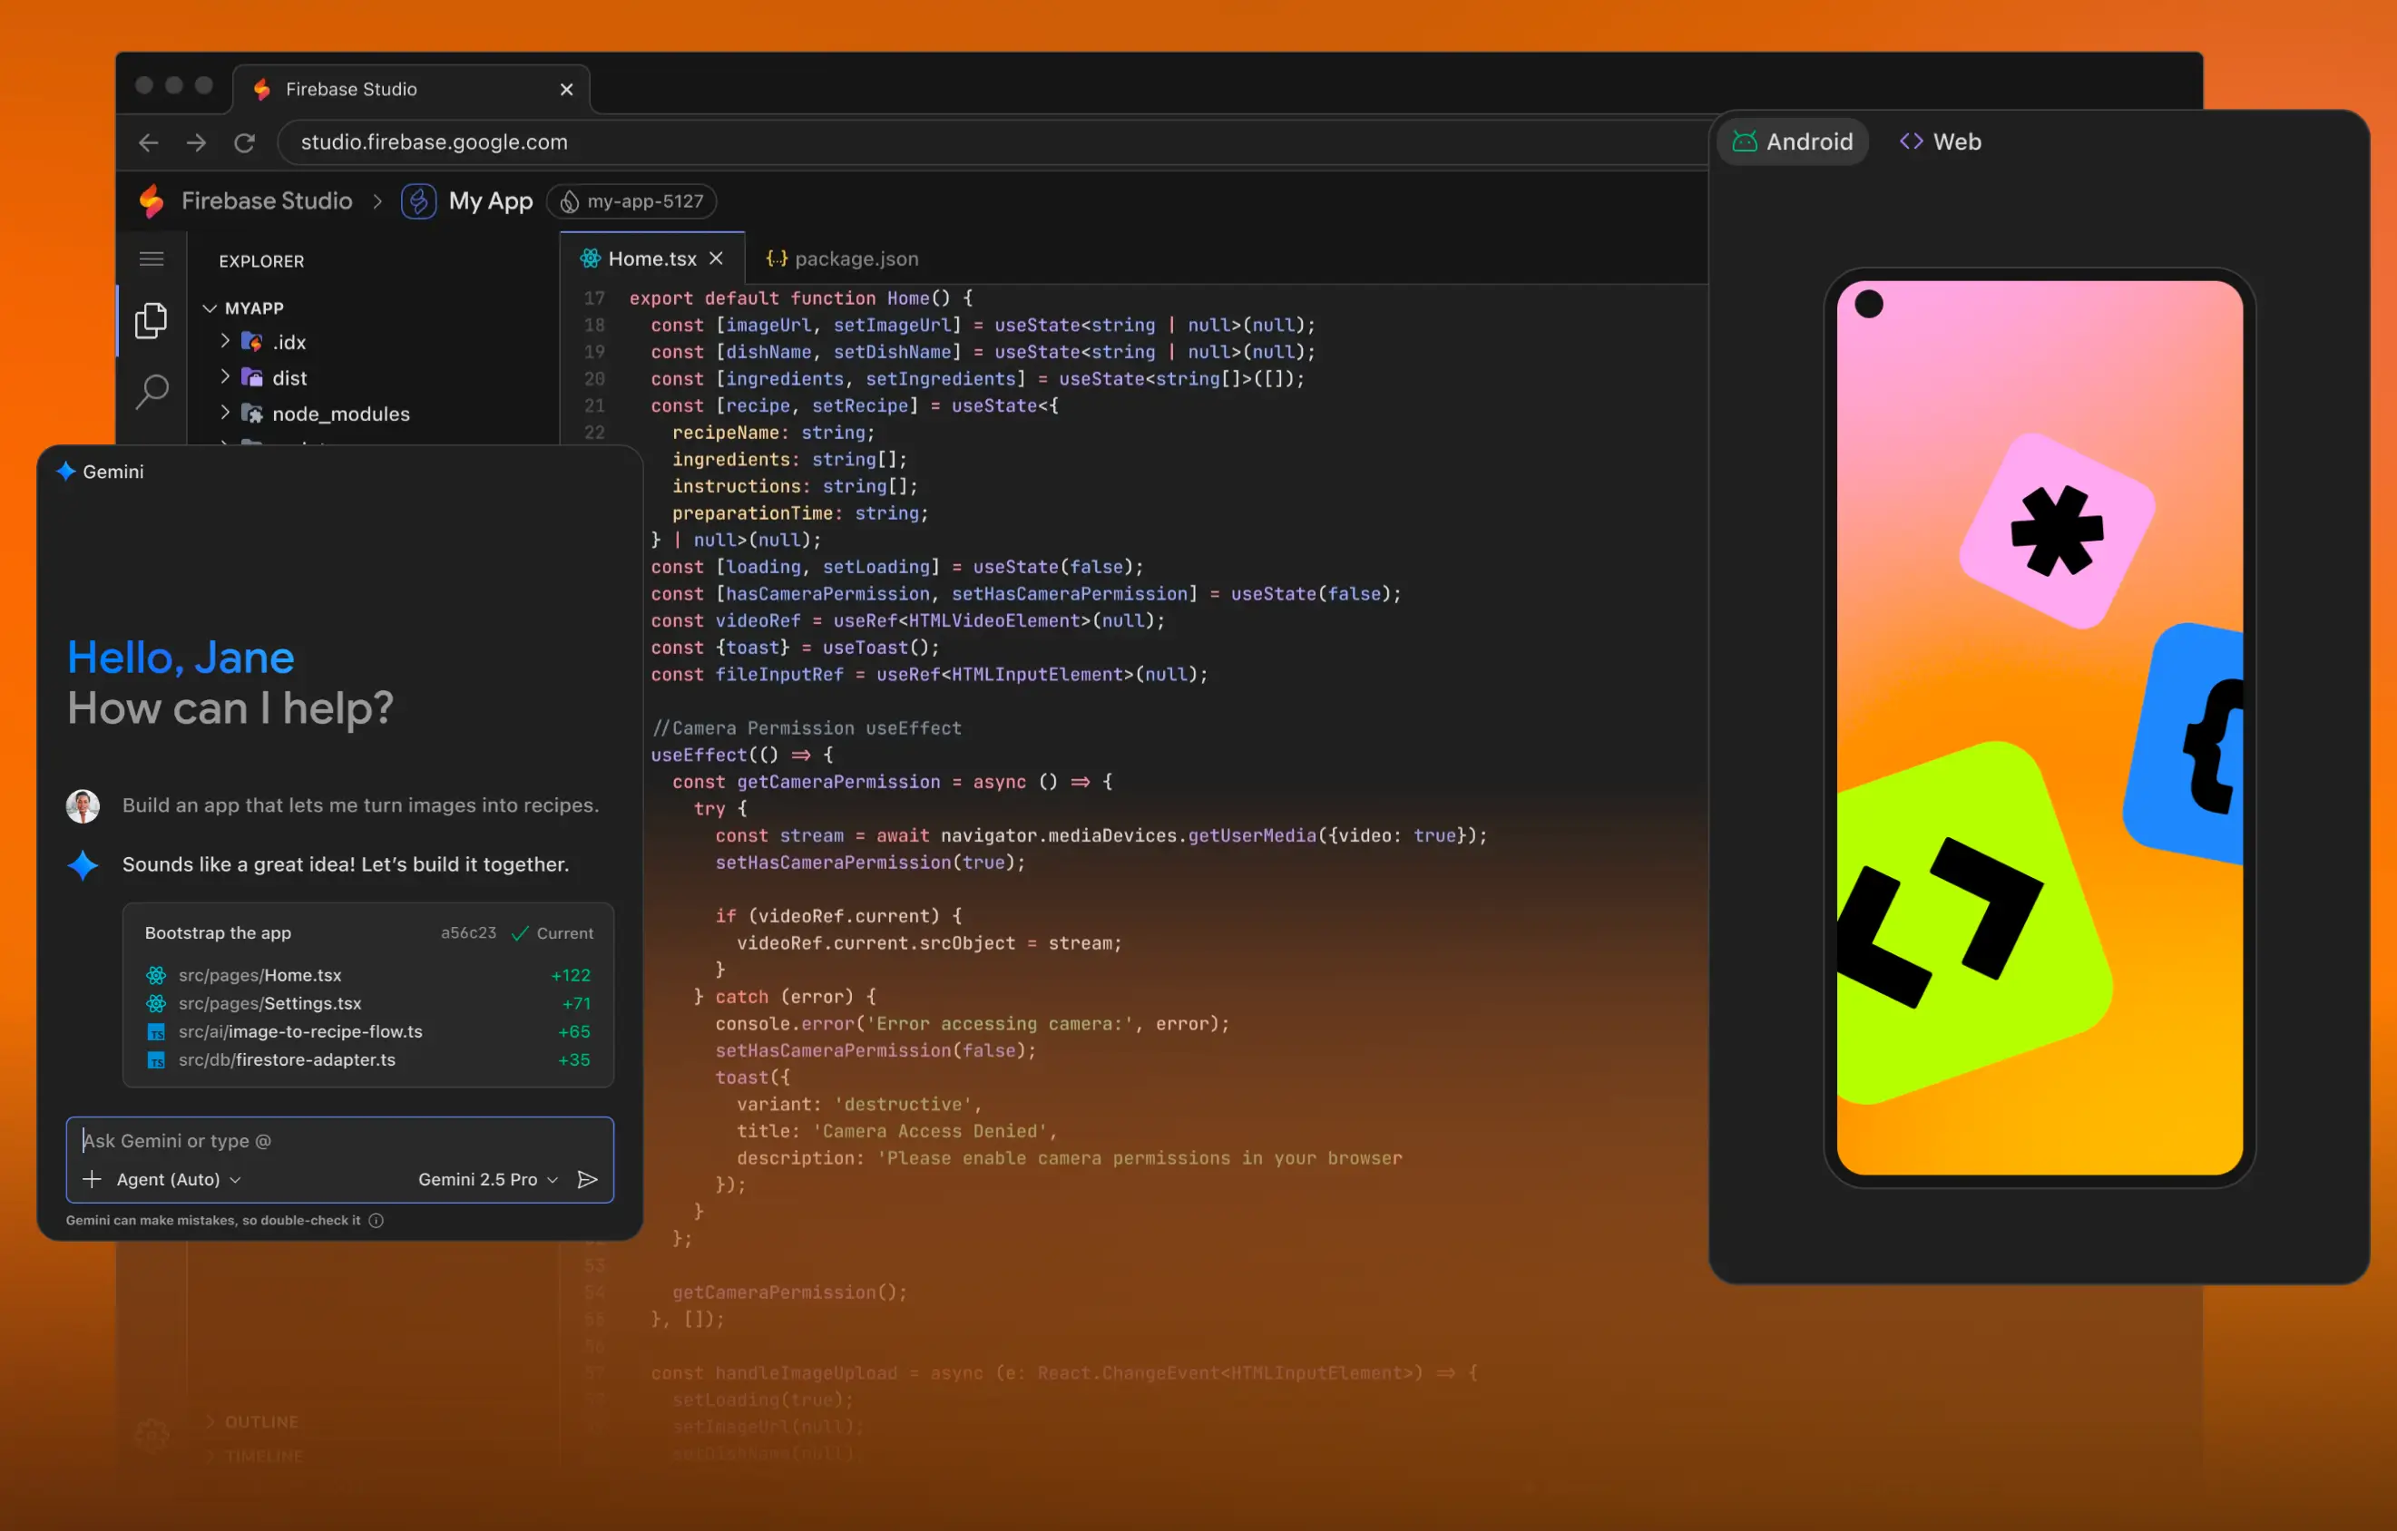Click inside the Ask Gemini input field
Image resolution: width=2397 pixels, height=1531 pixels.
click(298, 1141)
